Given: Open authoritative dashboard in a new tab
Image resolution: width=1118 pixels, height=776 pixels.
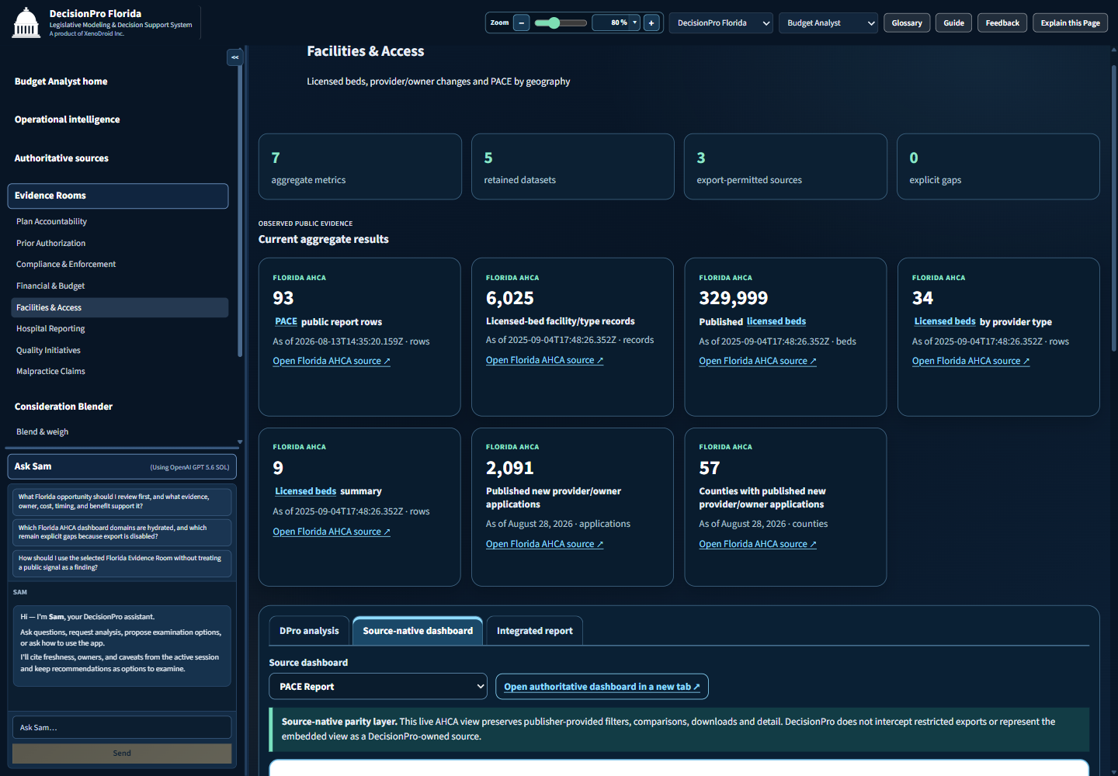Looking at the screenshot, I should (x=602, y=687).
